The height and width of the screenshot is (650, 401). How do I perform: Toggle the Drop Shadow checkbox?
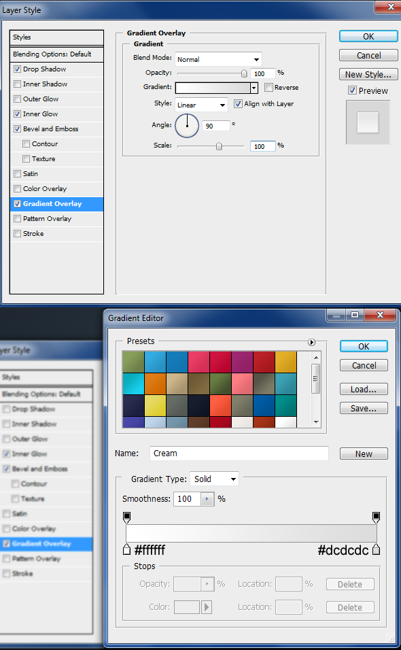click(x=18, y=69)
